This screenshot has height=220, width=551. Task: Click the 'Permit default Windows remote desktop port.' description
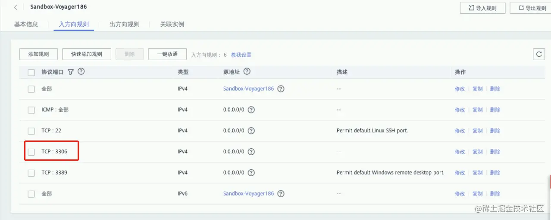[x=390, y=173]
